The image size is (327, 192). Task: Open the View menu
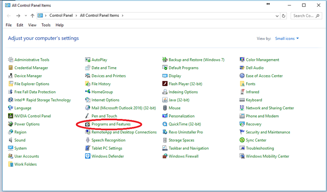[32, 25]
